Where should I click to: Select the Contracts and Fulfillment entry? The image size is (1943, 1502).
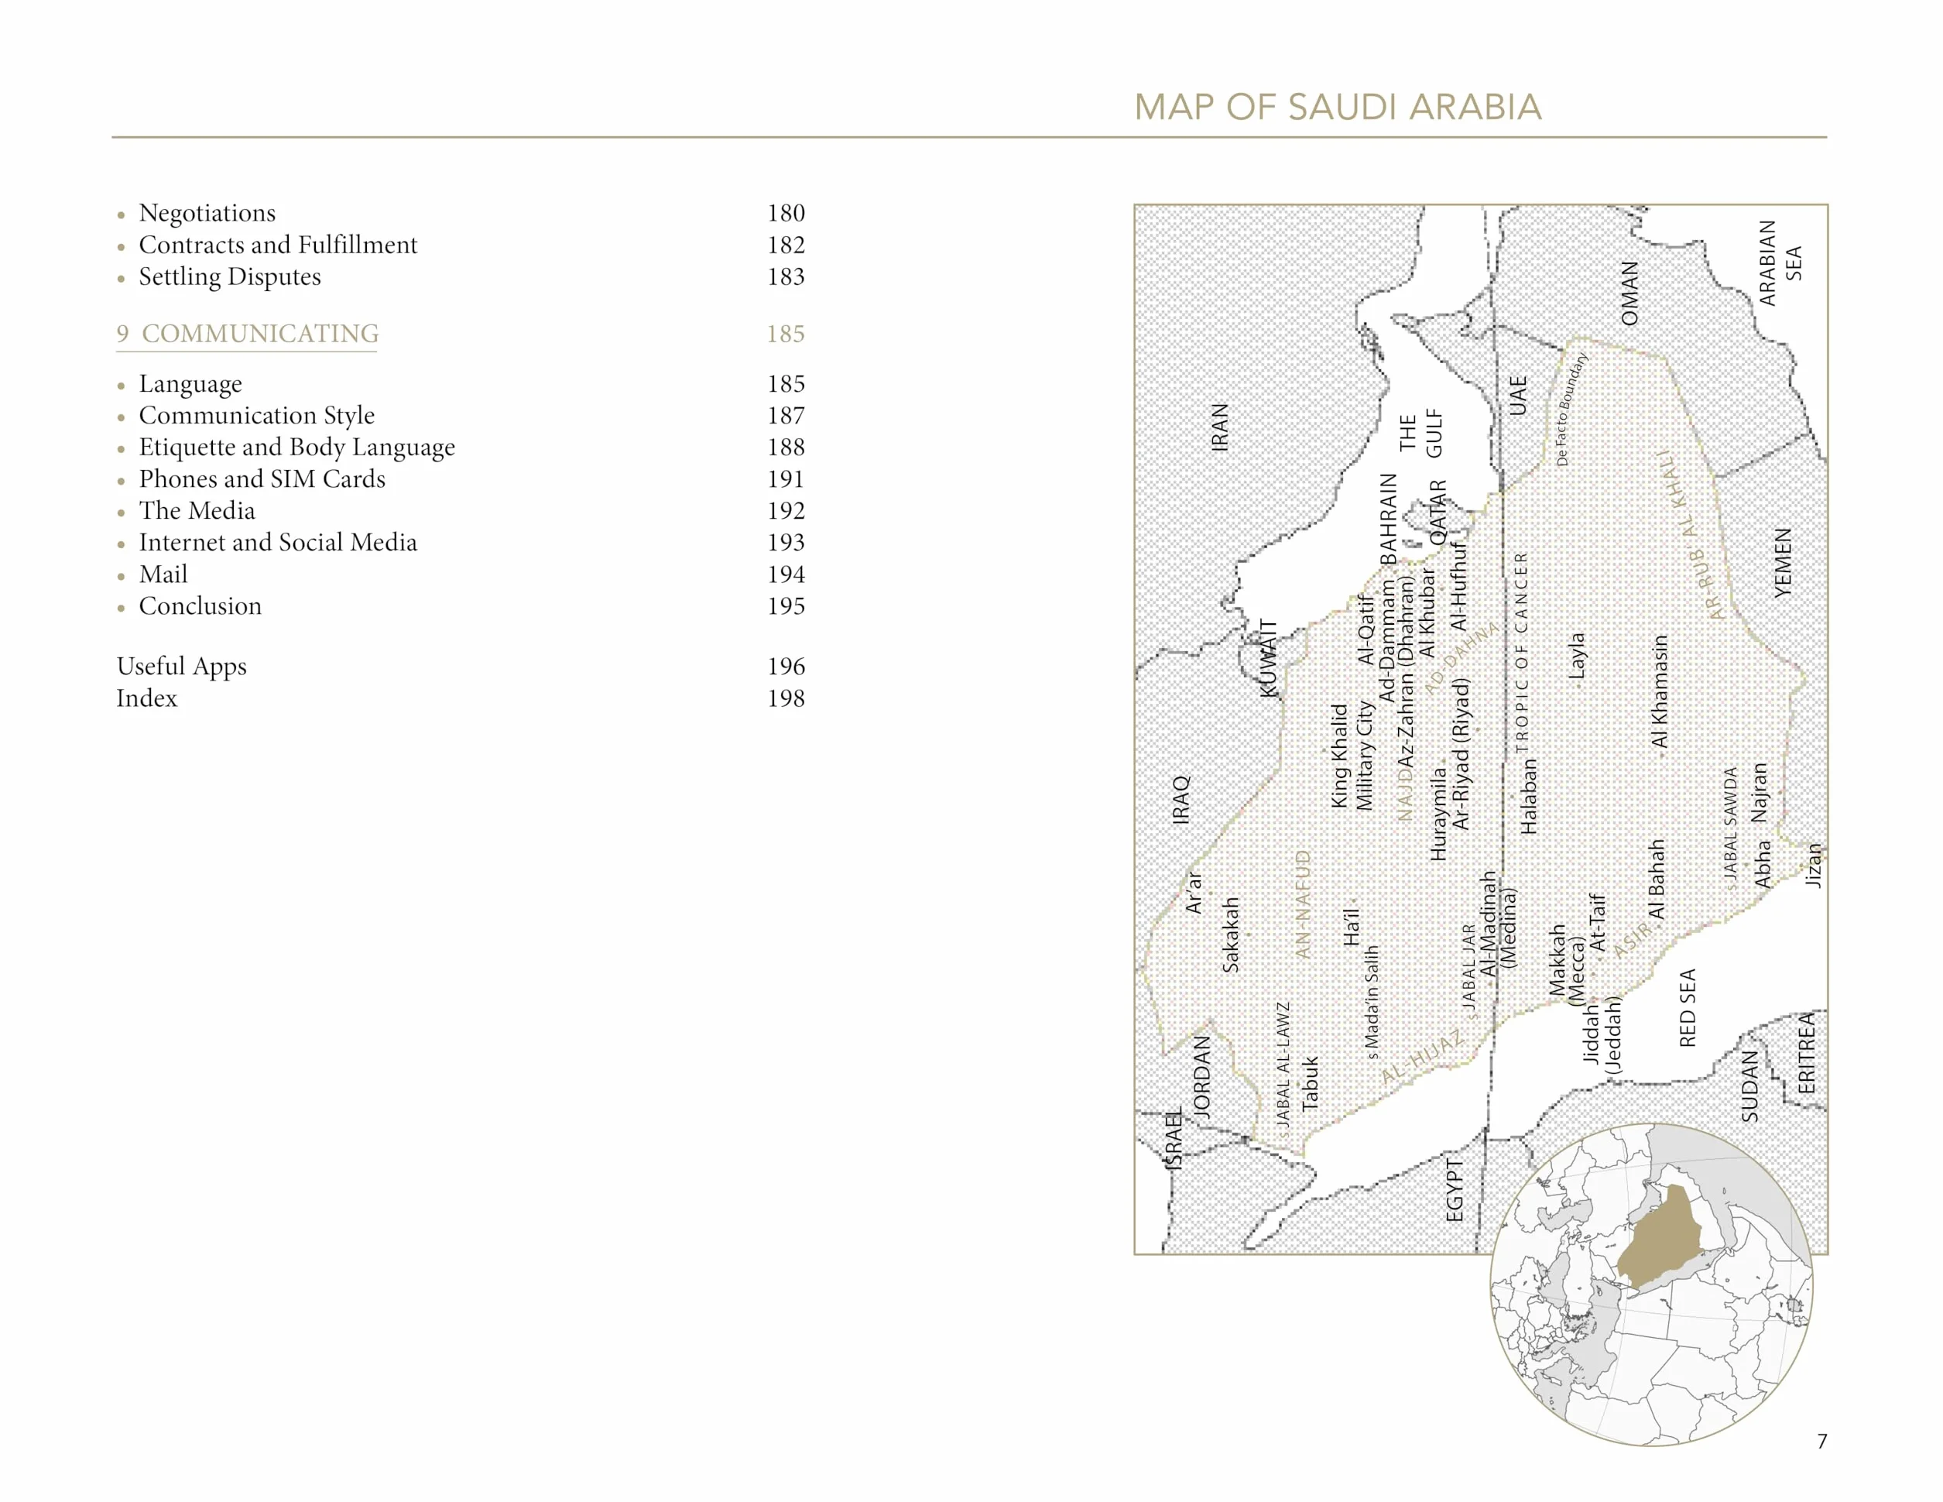tap(278, 245)
